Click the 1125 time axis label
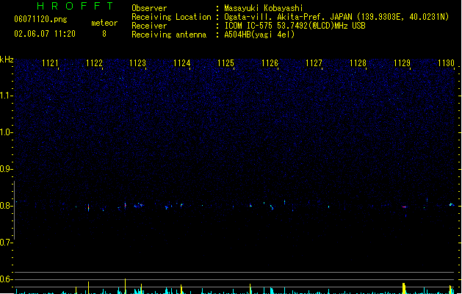Viewport: 462px width, 294px height. click(x=225, y=63)
